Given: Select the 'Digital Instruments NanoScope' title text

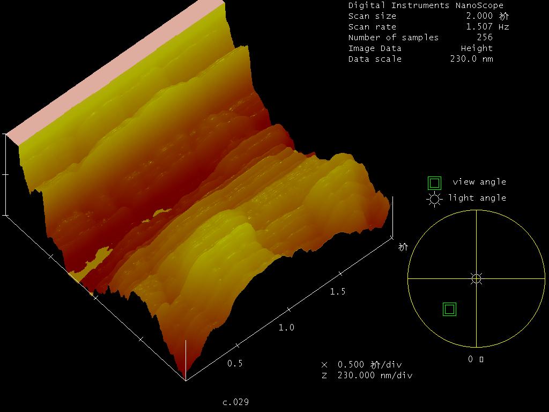Looking at the screenshot, I should (x=426, y=5).
